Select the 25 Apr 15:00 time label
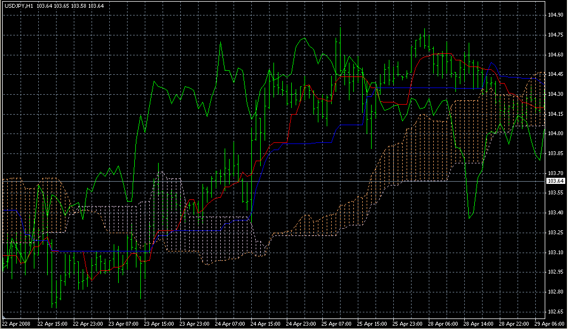 [372, 323]
